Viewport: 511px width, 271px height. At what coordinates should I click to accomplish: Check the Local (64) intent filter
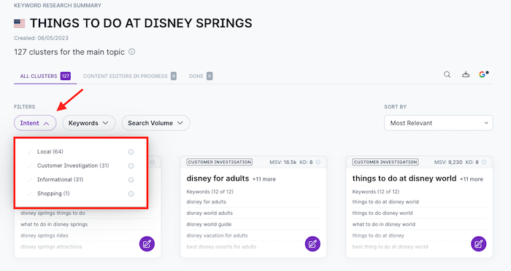point(30,152)
